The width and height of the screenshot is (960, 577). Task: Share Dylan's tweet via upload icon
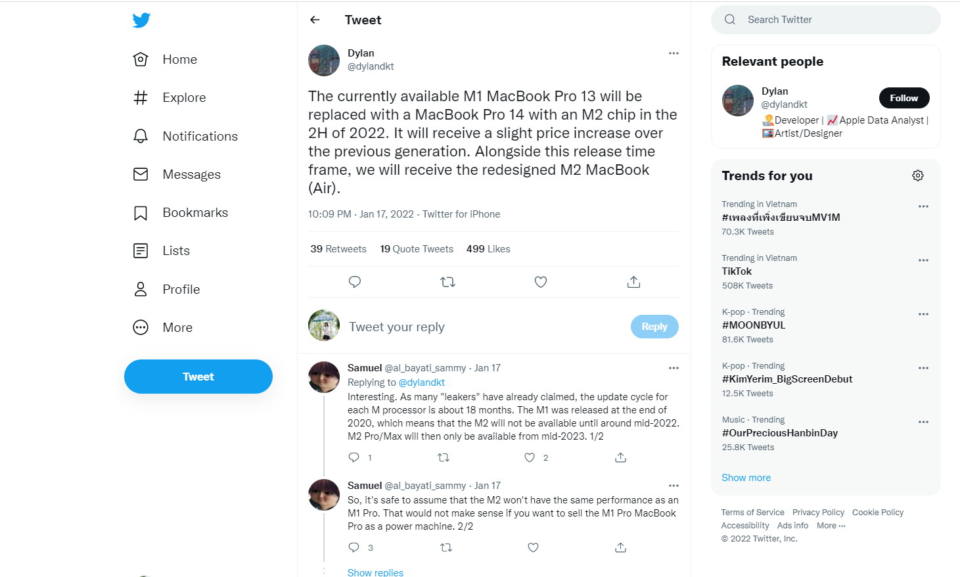tap(633, 282)
